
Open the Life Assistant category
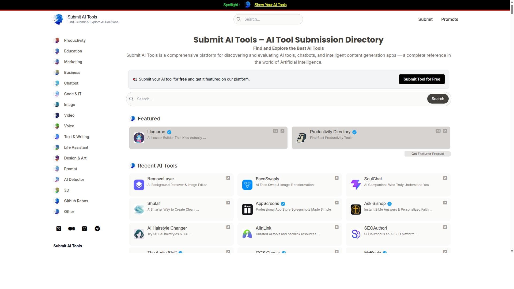point(76,147)
